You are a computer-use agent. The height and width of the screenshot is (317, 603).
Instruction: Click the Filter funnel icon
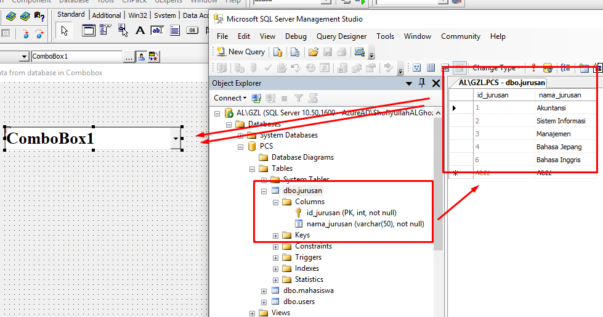click(299, 98)
